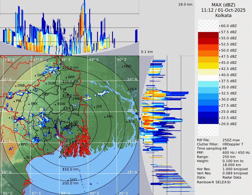Click the KHL station marker
The height and width of the screenshot is (195, 252).
pyautogui.click(x=105, y=116)
